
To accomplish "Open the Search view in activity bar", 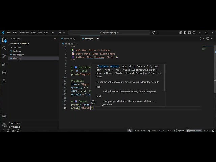I will tap(4, 48).
